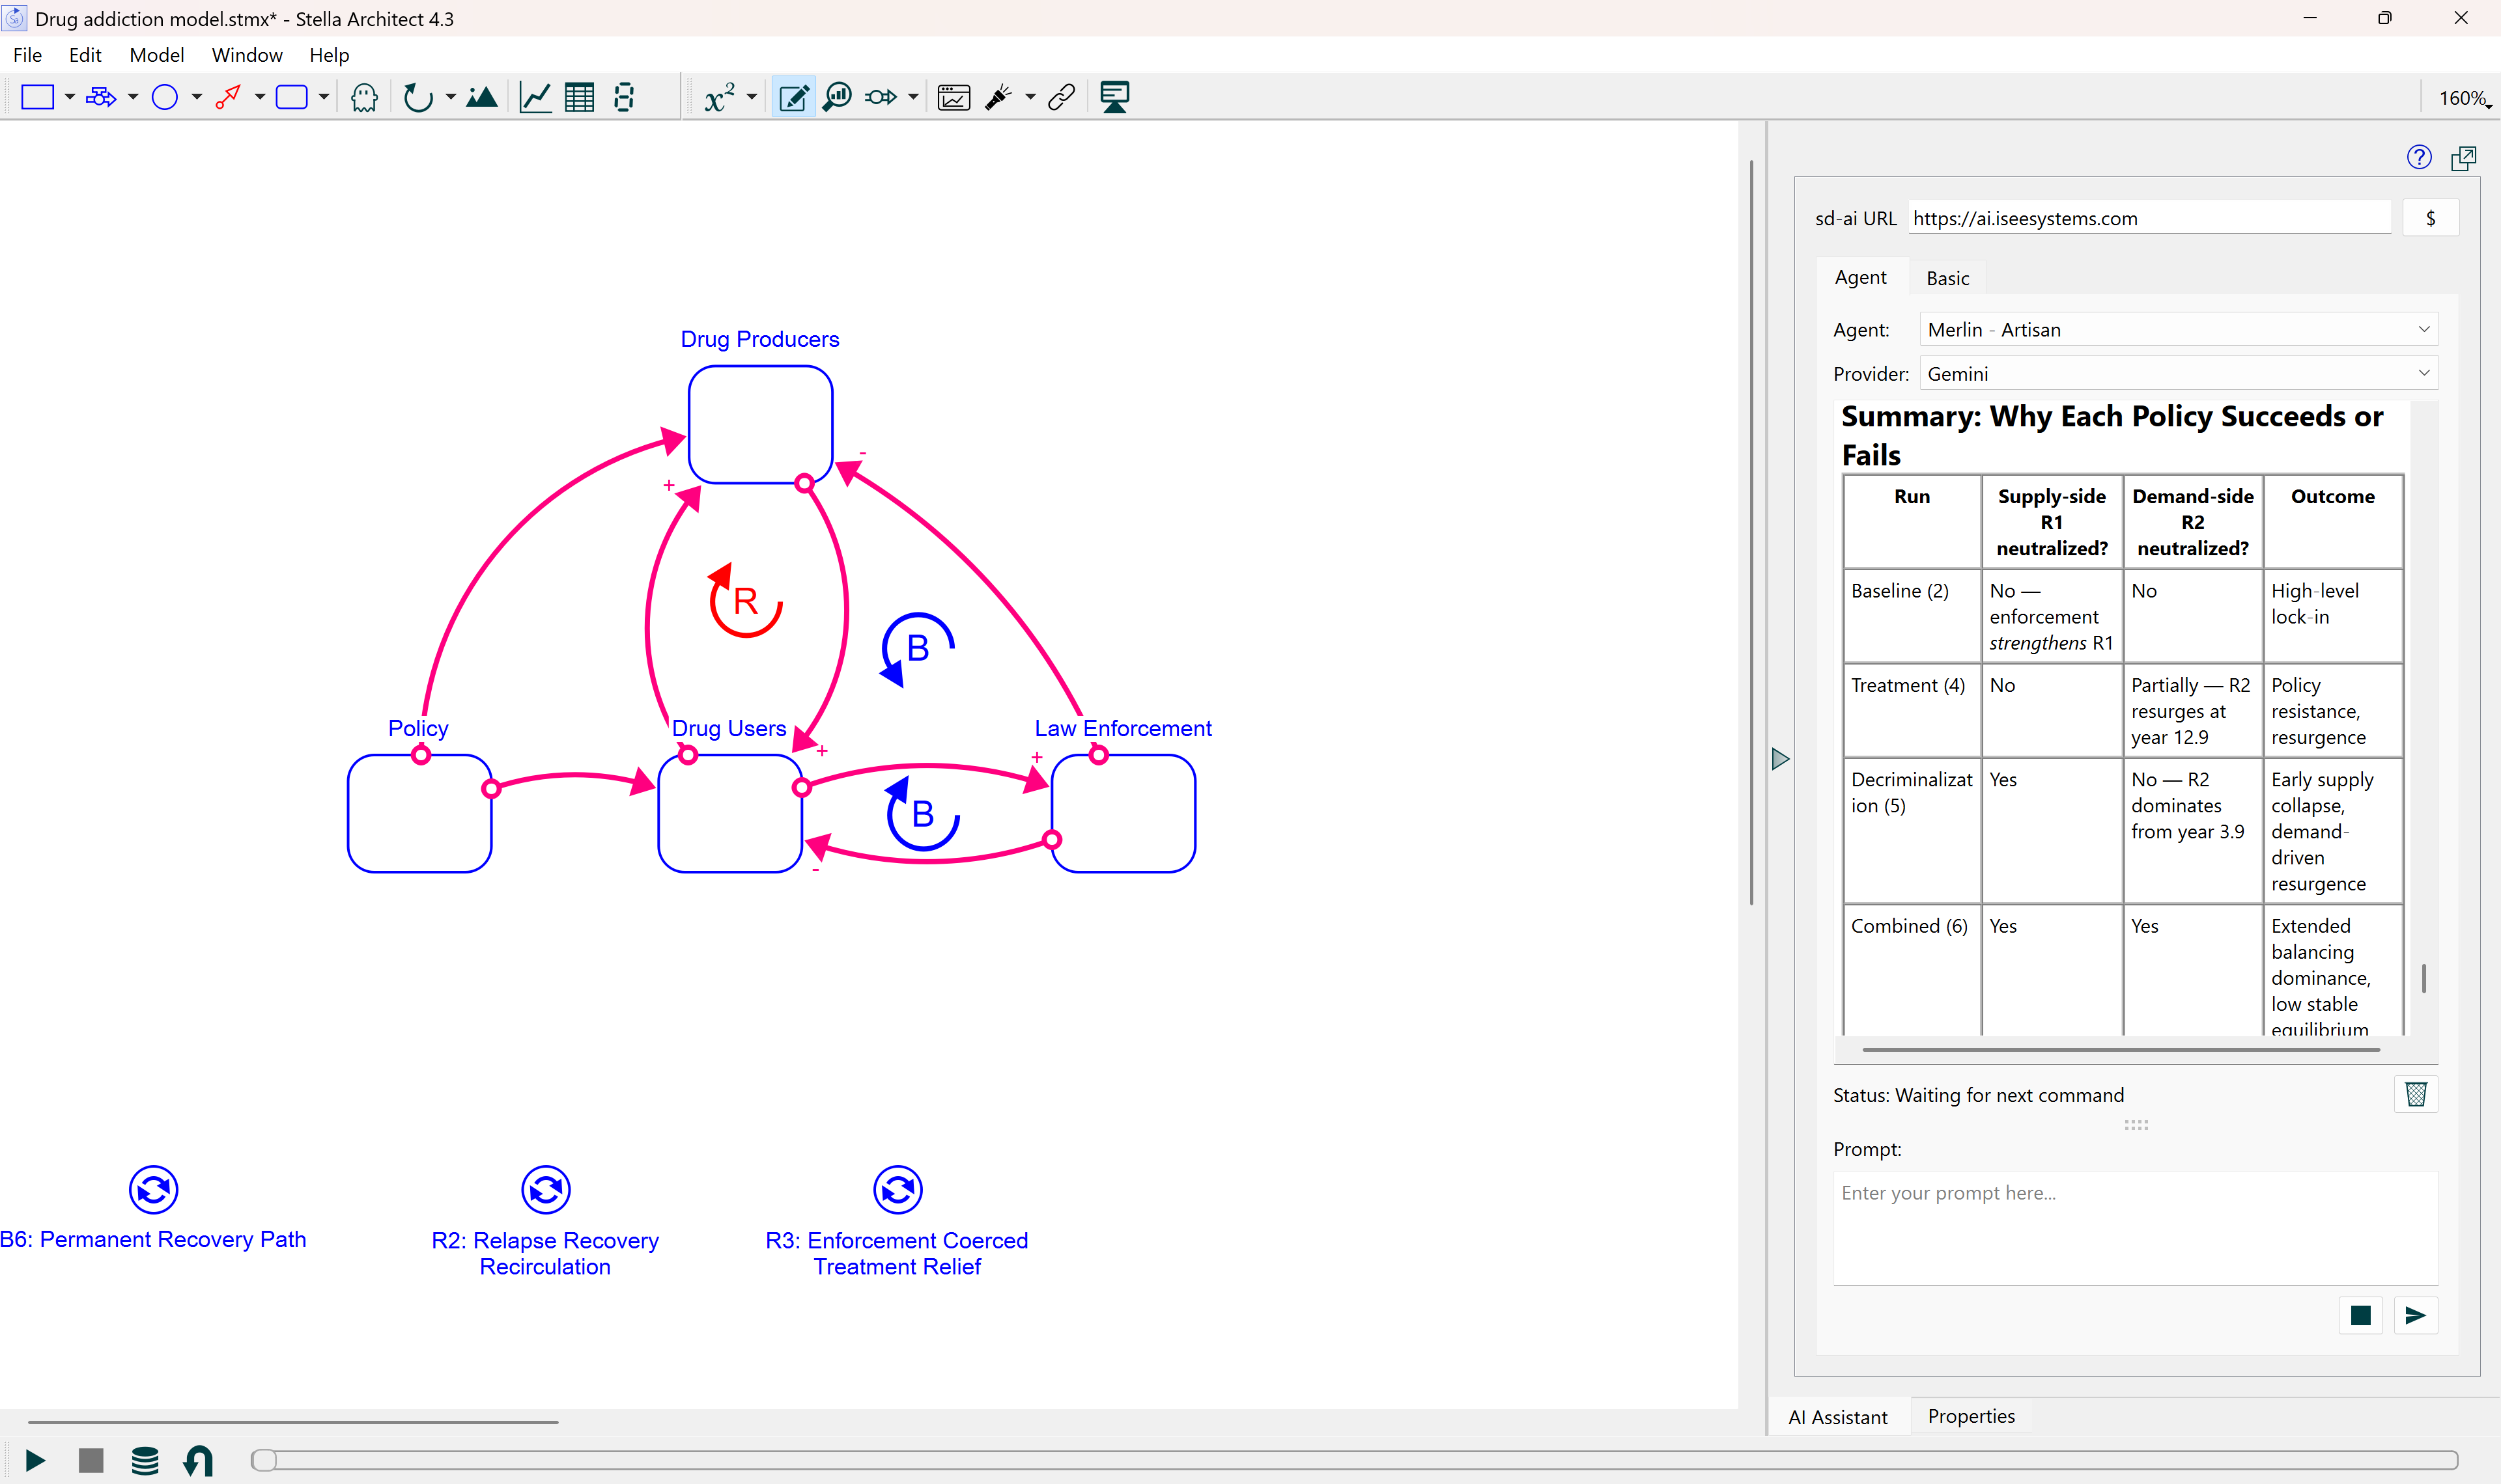The height and width of the screenshot is (1484, 2501).
Task: Click the simulation time slider handle
Action: [x=264, y=1461]
